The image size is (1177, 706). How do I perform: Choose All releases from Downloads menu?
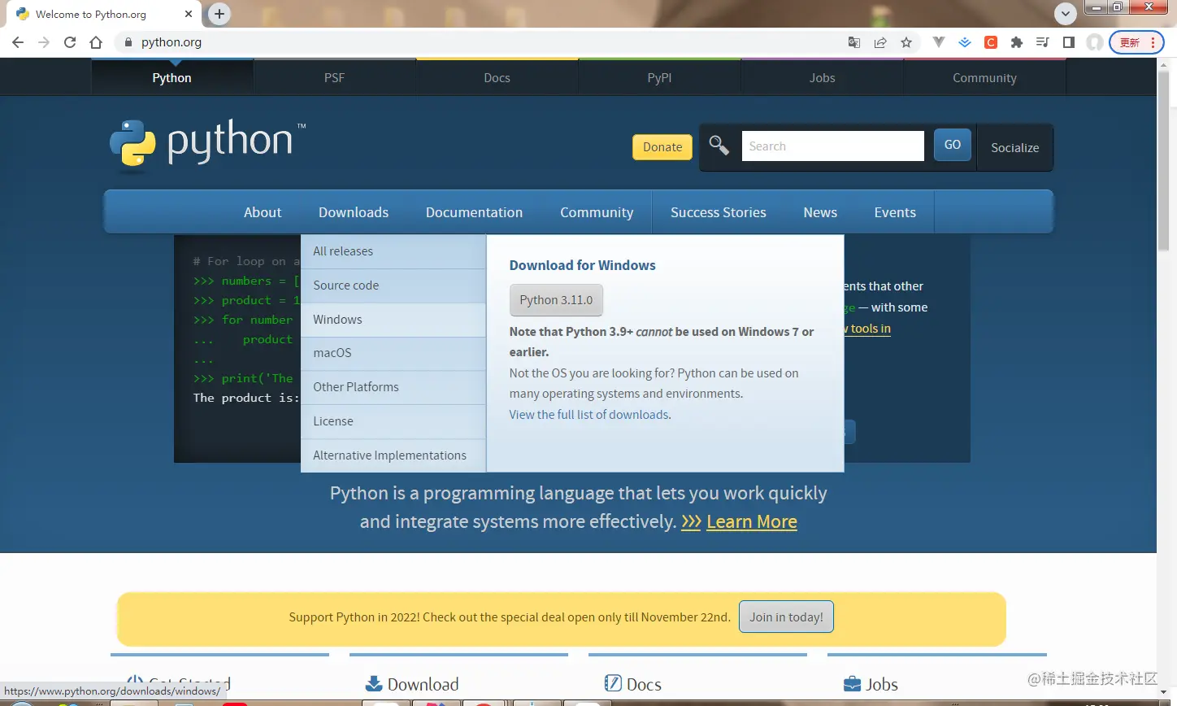point(393,251)
